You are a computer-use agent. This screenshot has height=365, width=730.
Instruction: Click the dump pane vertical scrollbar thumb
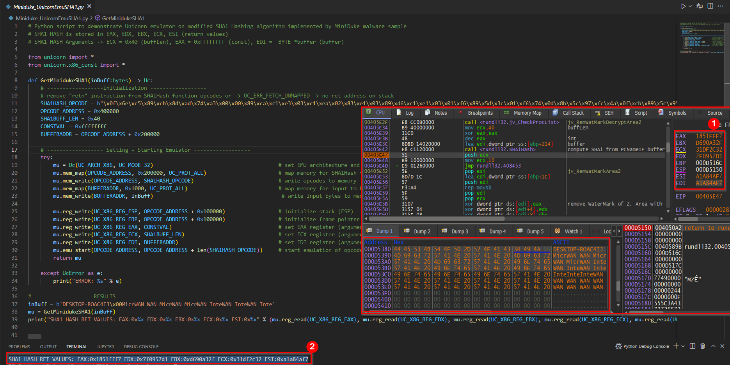pos(618,286)
